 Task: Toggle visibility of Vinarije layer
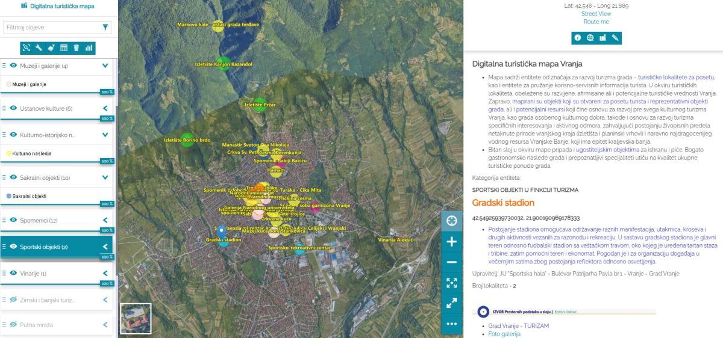(13, 274)
